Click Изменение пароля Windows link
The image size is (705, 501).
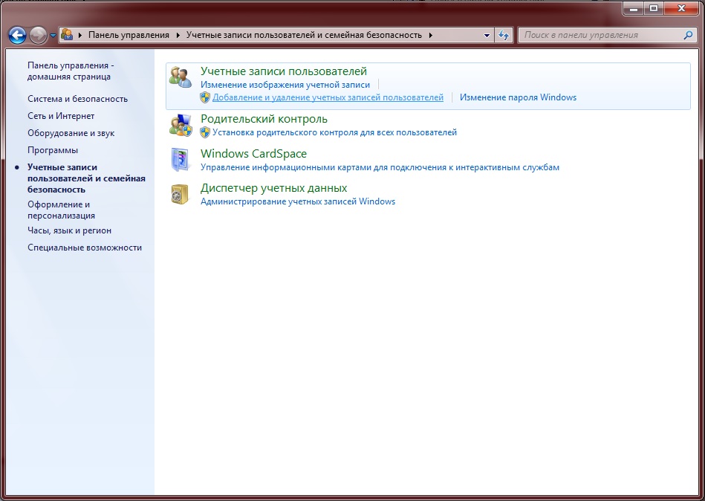point(518,97)
